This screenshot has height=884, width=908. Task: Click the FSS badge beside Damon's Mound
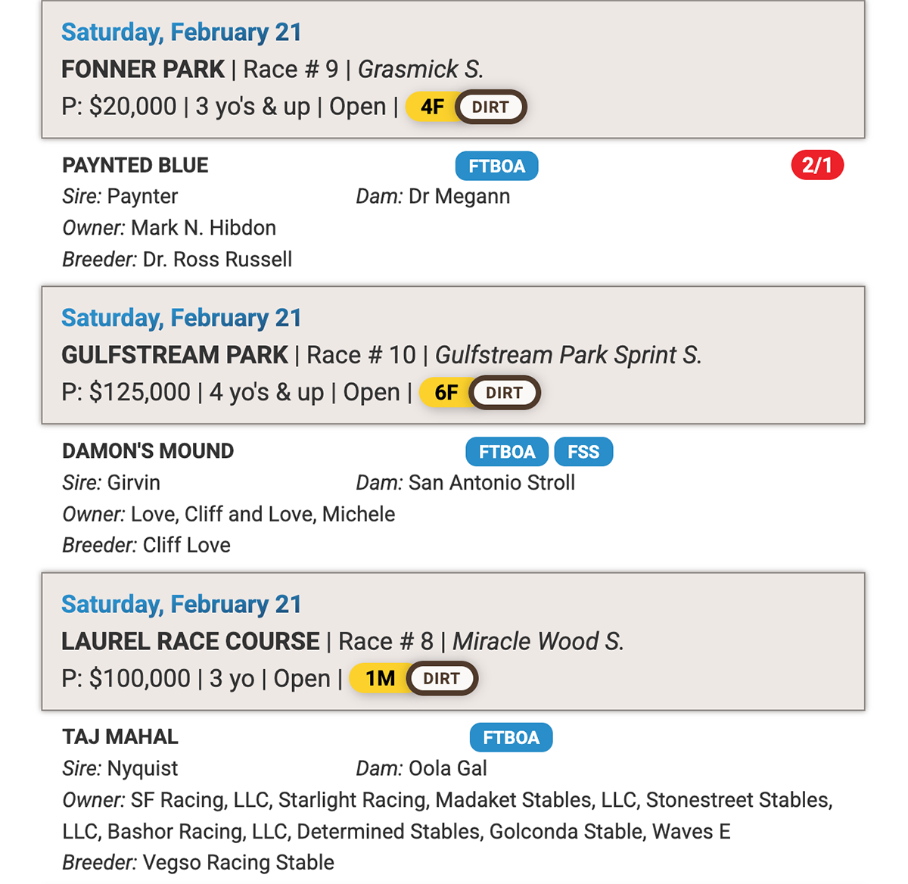583,452
